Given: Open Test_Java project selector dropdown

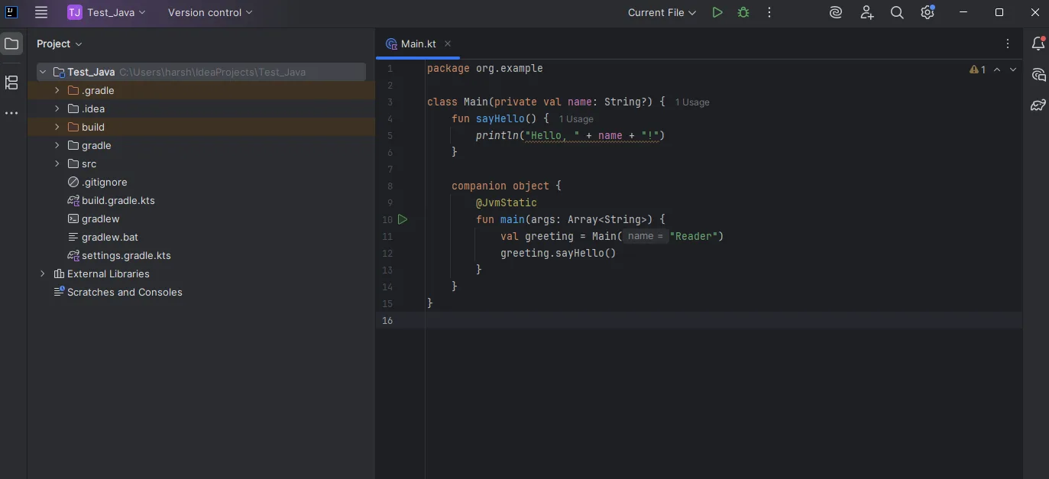Looking at the screenshot, I should pos(106,12).
